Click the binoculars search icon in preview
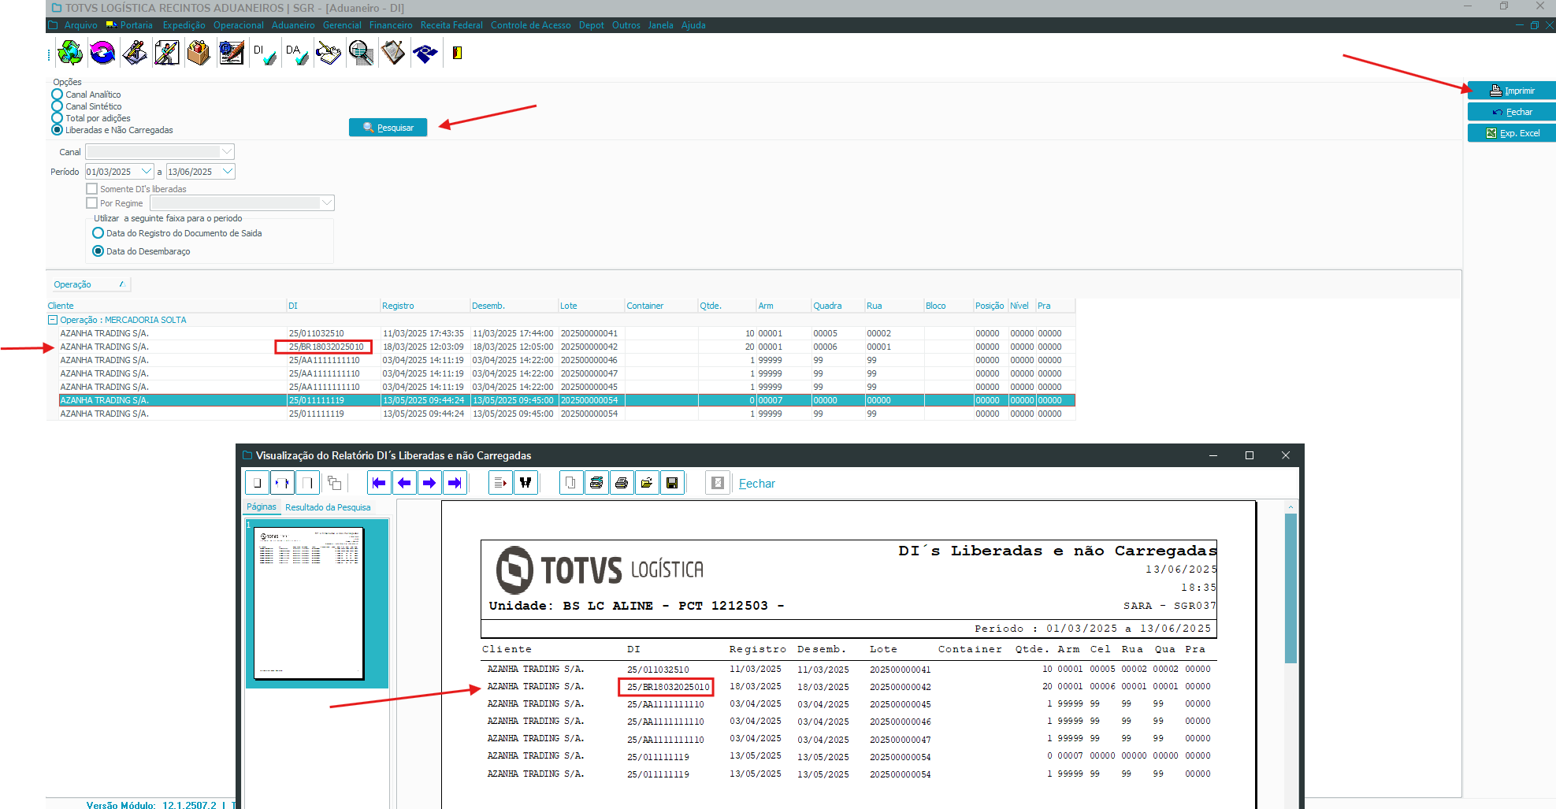 click(x=525, y=483)
